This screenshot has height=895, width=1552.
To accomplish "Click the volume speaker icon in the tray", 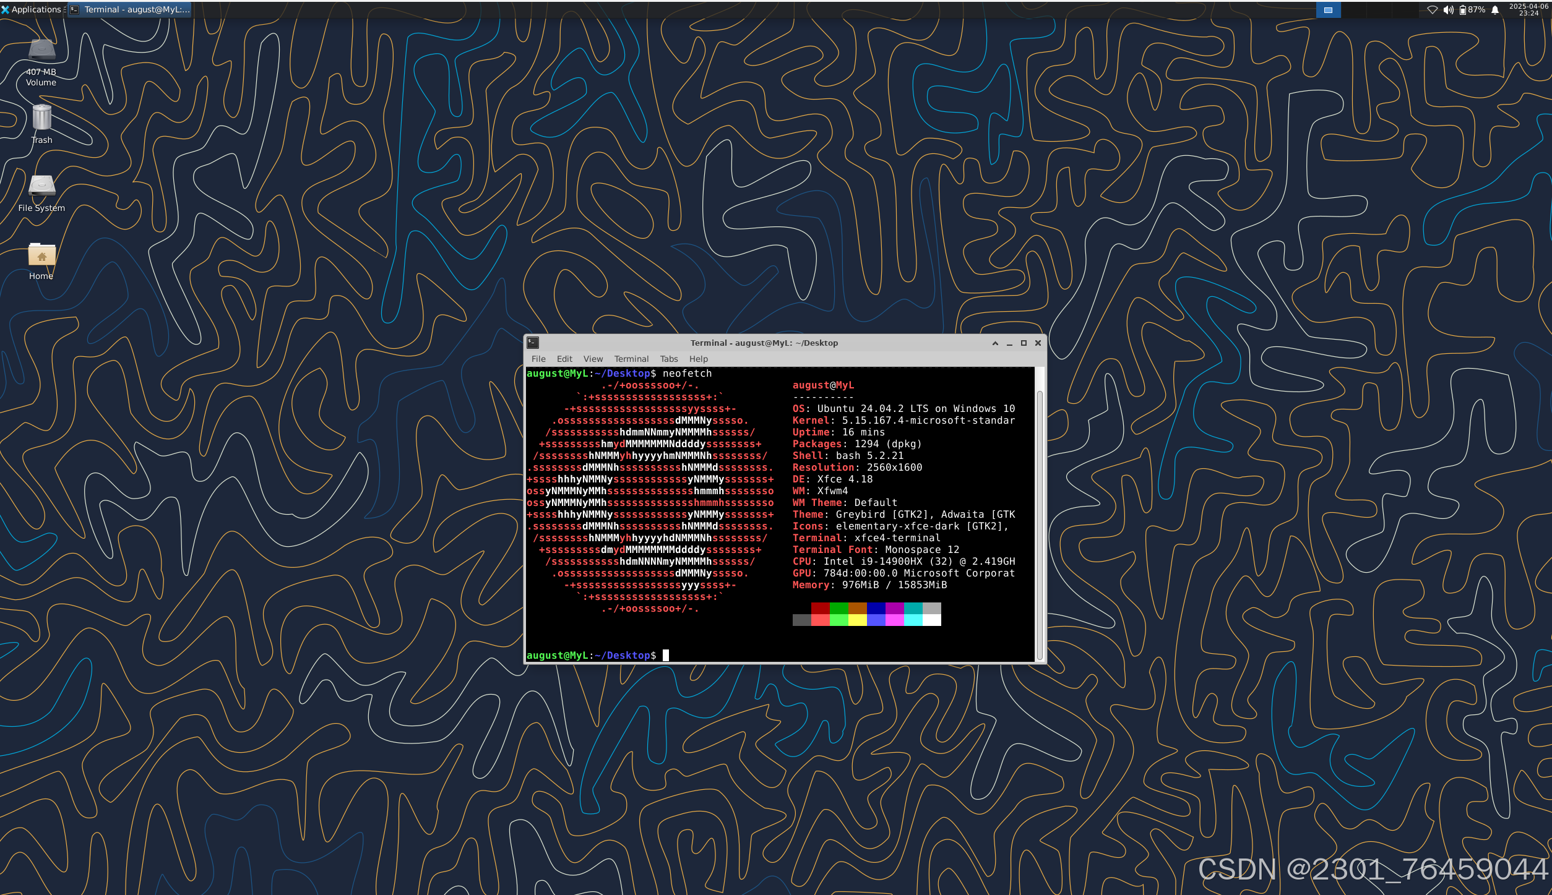I will (1449, 9).
